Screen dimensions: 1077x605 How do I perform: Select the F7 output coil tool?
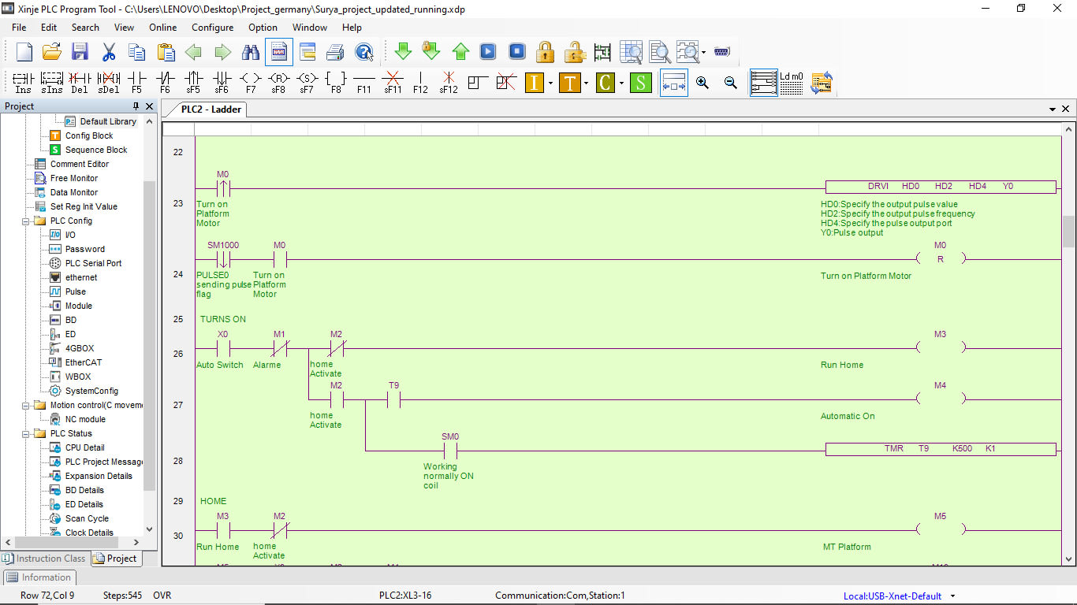251,82
